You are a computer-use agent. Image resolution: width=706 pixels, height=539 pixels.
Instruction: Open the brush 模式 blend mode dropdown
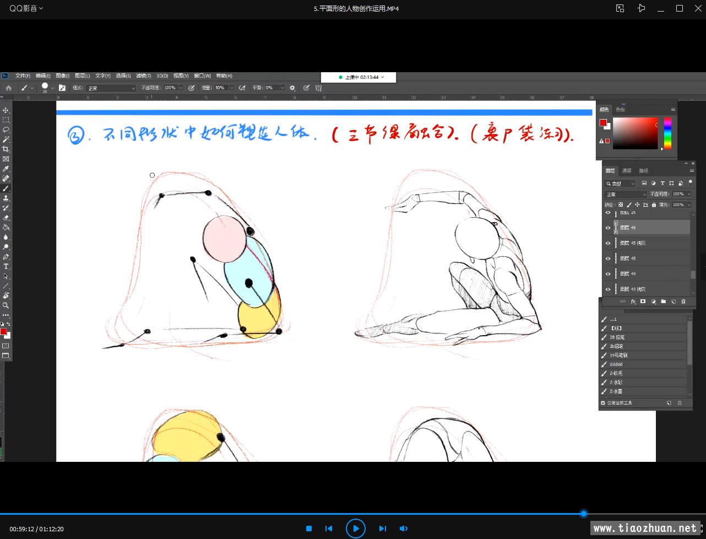click(x=111, y=88)
